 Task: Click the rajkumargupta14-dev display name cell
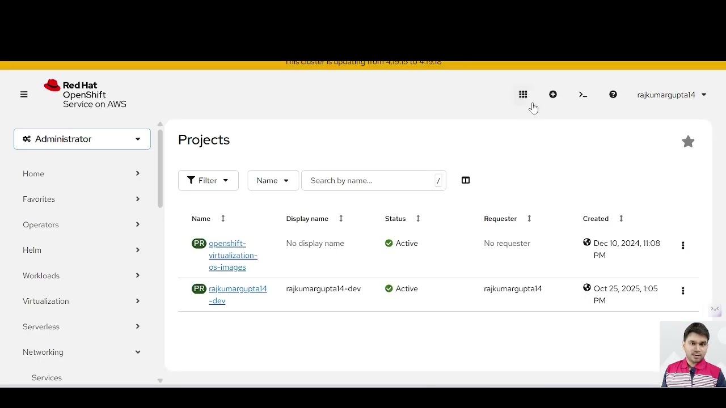click(323, 288)
